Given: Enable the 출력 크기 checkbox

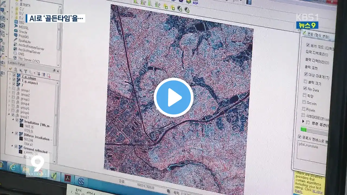Looking at the screenshot, I should tap(306, 81).
